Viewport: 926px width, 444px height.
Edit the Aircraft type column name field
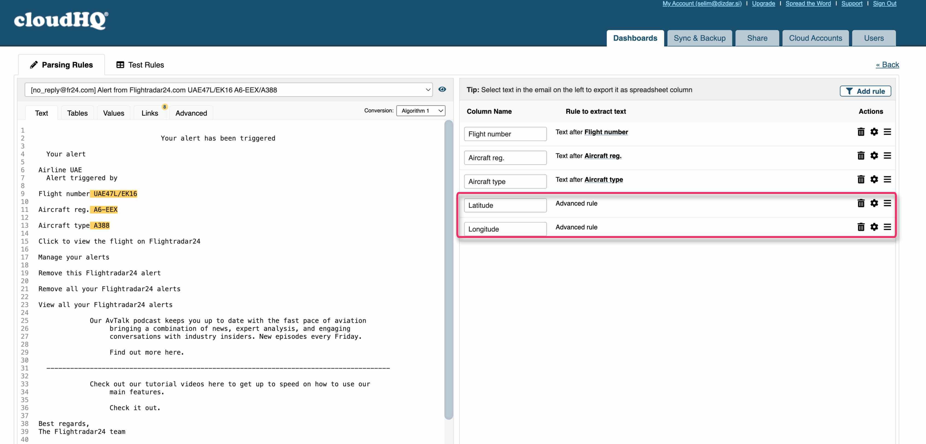tap(505, 181)
